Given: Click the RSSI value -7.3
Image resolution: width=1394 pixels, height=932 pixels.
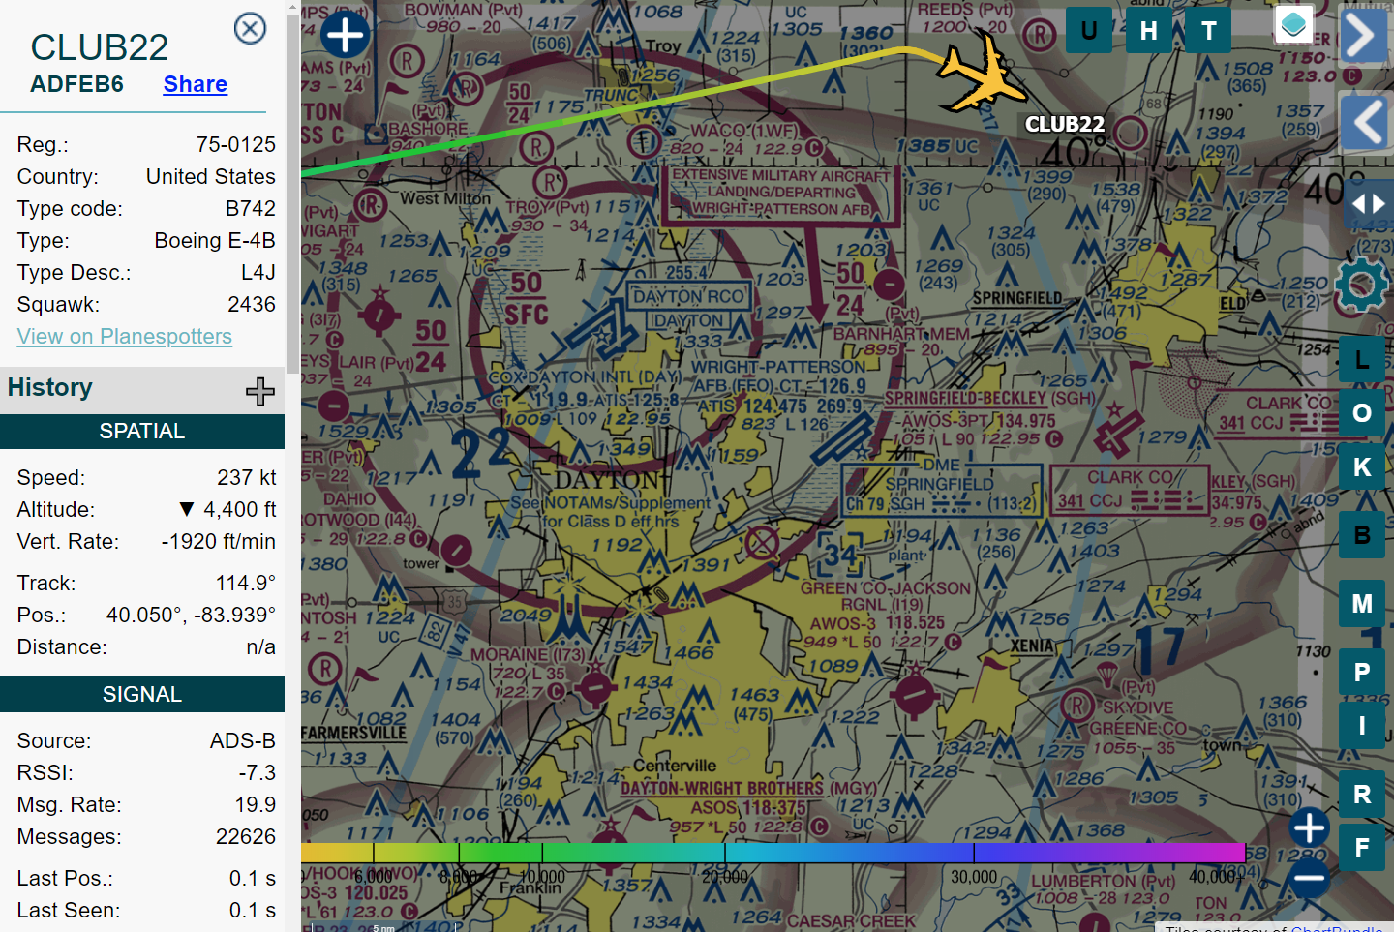Looking at the screenshot, I should click(x=258, y=772).
